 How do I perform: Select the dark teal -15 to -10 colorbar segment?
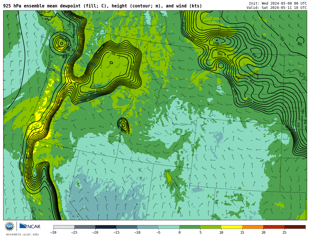127,227
